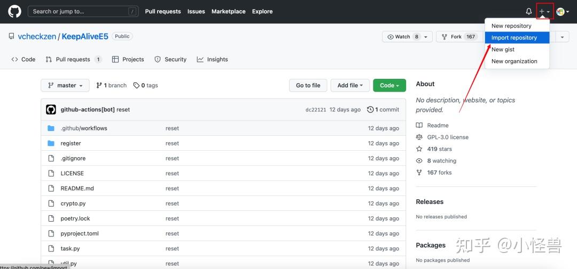
Task: Open the README.md file name
Action: click(77, 188)
